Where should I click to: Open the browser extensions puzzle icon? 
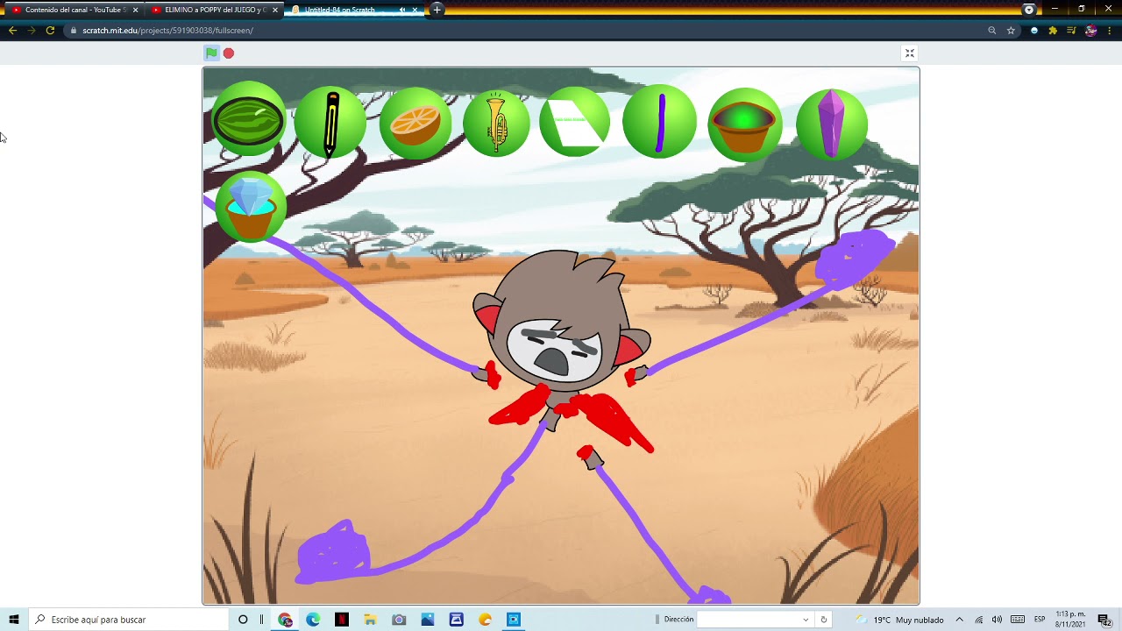click(1053, 30)
